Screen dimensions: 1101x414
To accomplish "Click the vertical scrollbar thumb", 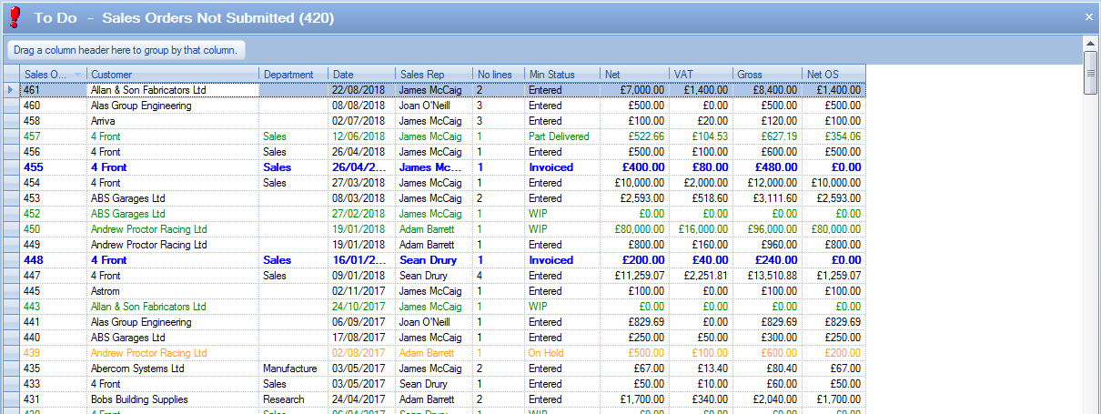I will click(1090, 73).
